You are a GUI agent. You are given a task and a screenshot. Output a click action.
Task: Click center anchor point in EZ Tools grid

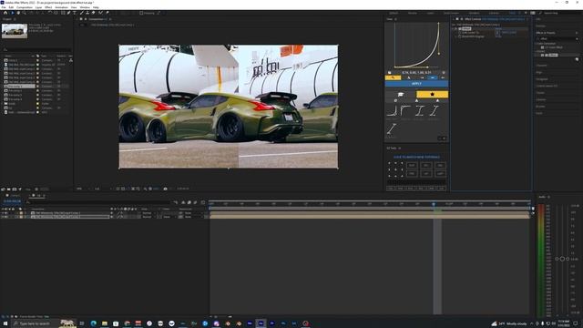point(395,169)
